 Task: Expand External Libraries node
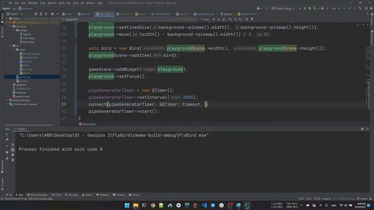point(6,100)
